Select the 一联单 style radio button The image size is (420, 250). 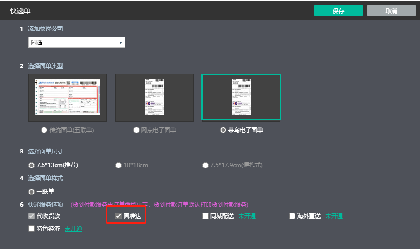(x=32, y=192)
